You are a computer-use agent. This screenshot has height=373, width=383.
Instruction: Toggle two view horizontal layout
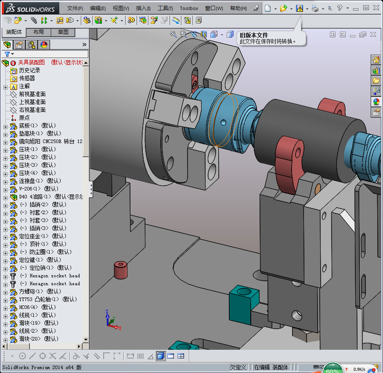coord(171,356)
